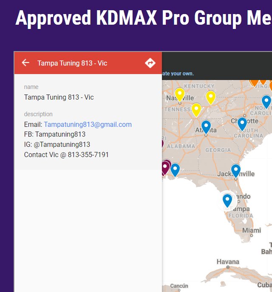Click the orange pin near Virginia label
Viewport: 272px width, 292px height.
pos(254,83)
